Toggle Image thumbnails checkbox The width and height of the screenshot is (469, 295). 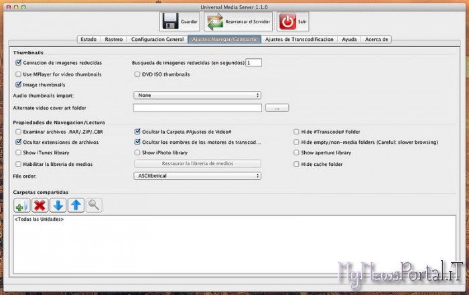point(18,84)
